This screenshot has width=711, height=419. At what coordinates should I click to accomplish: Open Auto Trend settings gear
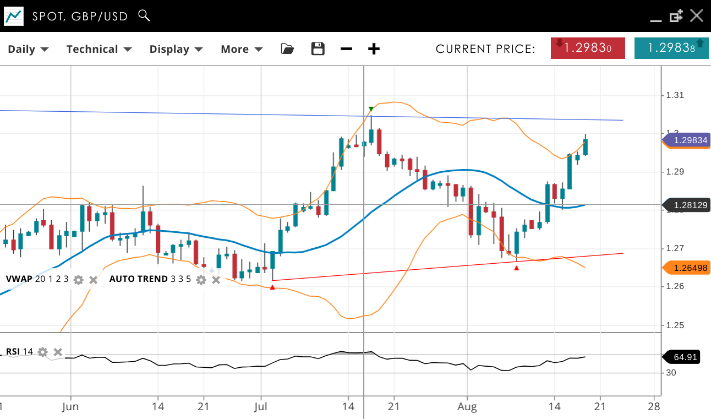pos(201,280)
